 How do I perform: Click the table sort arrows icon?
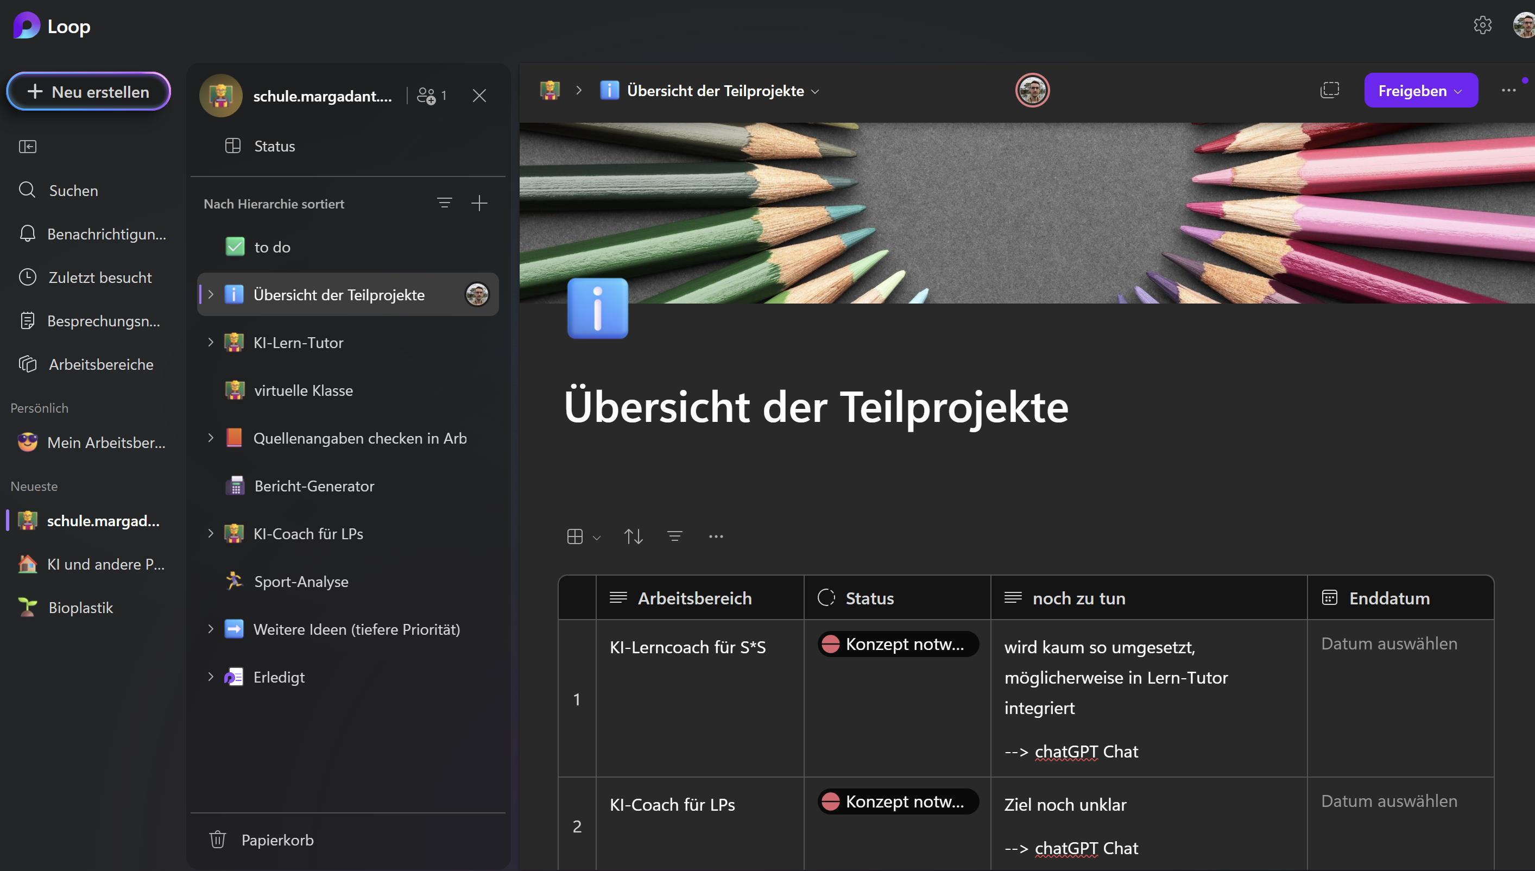633,537
